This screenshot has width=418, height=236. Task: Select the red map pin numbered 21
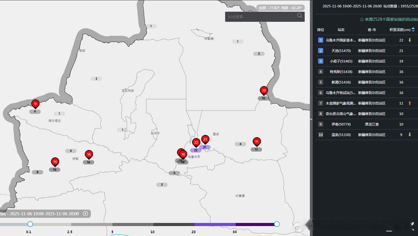tap(205, 140)
